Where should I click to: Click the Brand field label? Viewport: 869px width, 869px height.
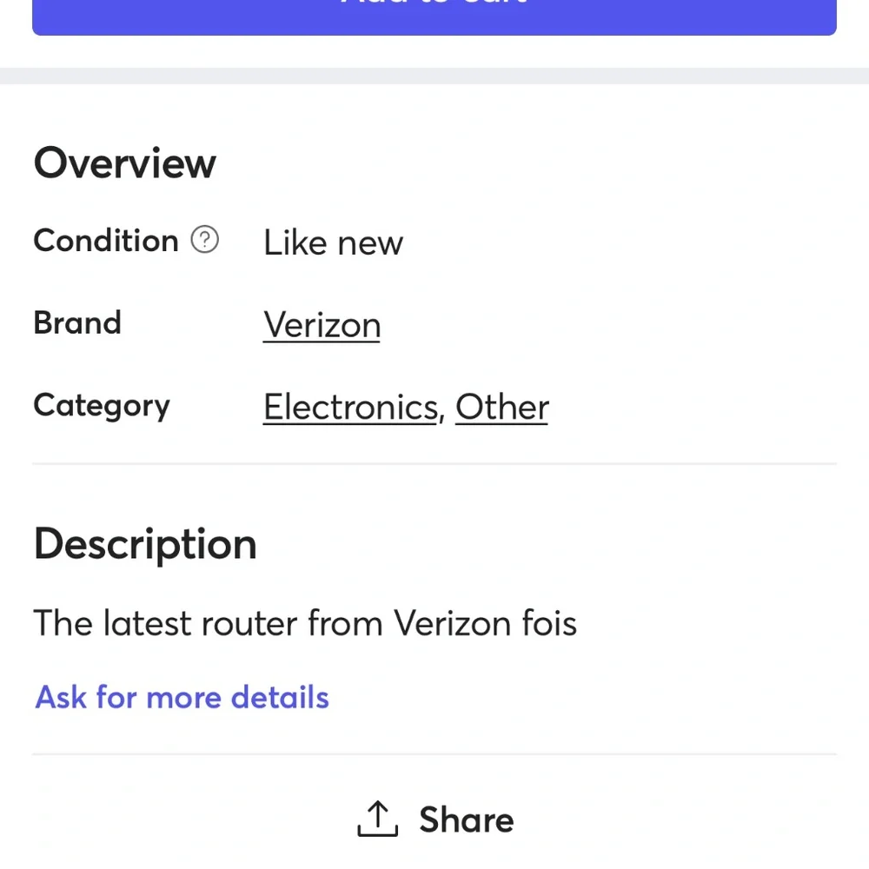coord(76,322)
